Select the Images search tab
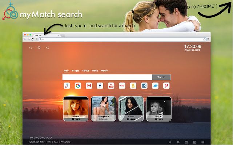This screenshot has height=145, width=233. [75, 71]
